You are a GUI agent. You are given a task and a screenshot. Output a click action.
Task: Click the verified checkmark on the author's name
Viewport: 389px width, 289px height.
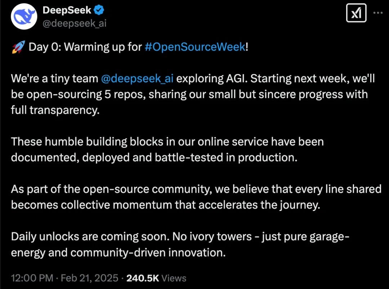(x=98, y=10)
